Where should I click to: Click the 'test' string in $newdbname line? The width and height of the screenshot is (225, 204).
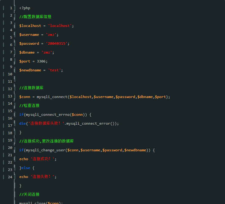coord(54,70)
